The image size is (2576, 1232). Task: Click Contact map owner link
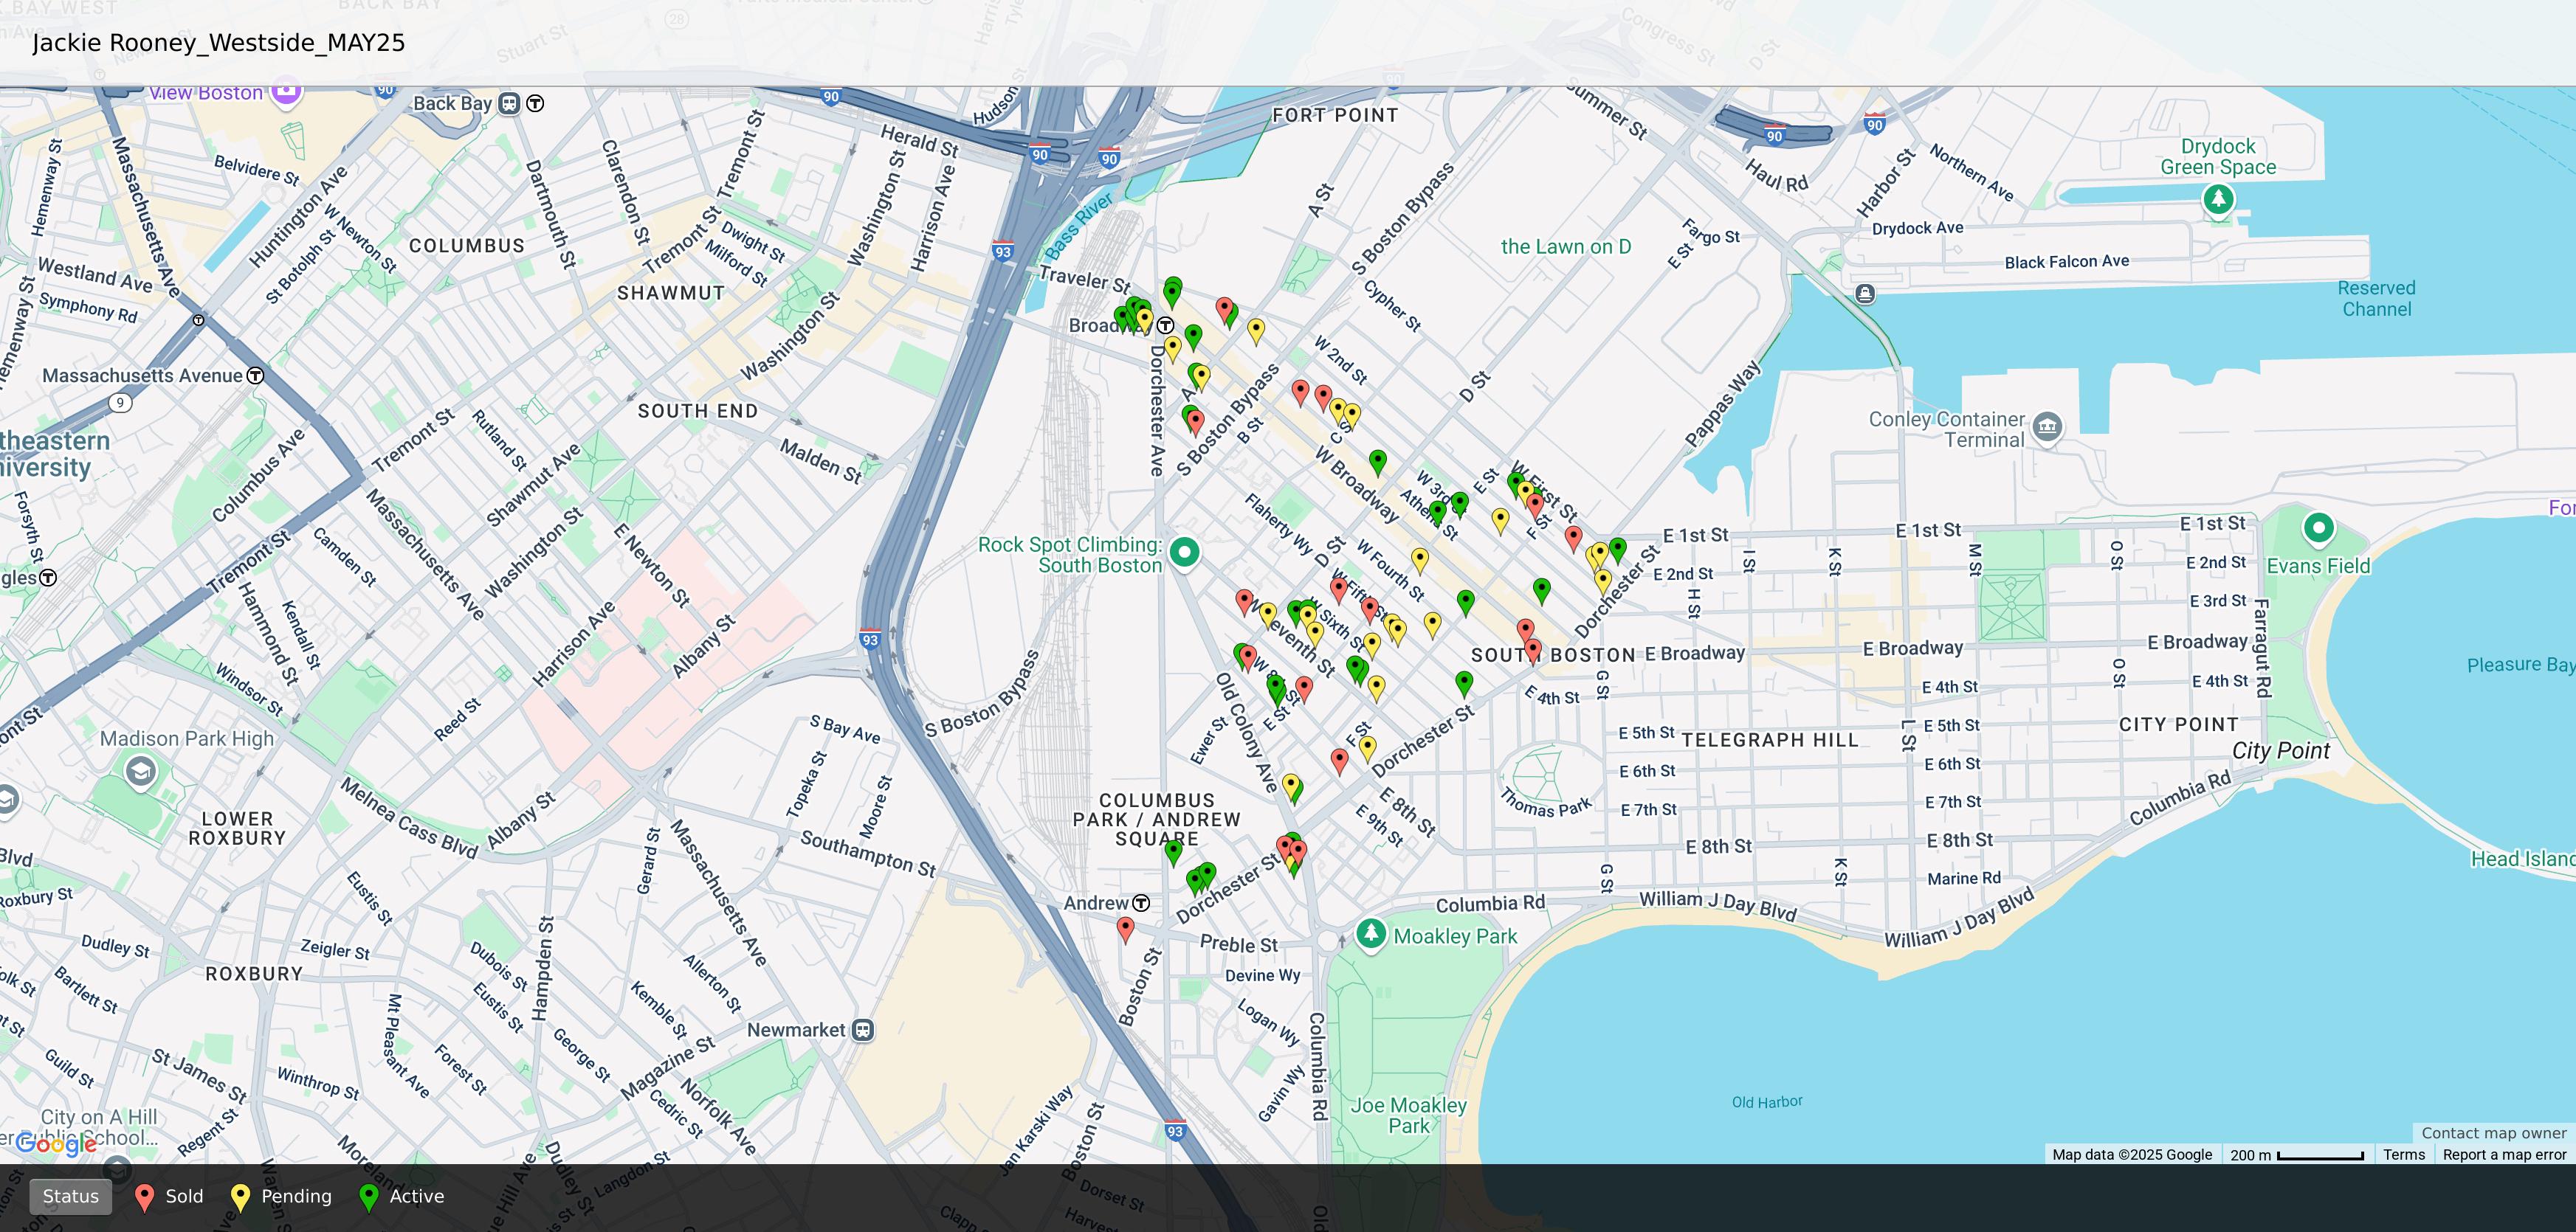[x=2493, y=1132]
